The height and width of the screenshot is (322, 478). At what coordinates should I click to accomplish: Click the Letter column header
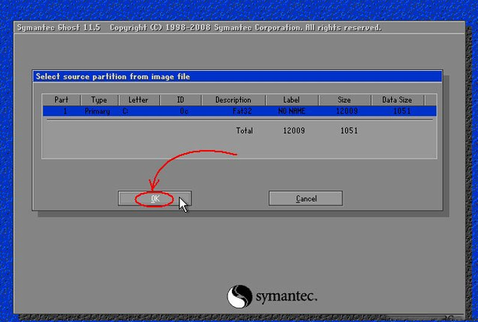click(139, 100)
